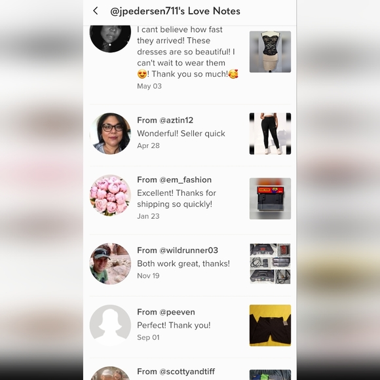Click the From @wildrunner03 username link
The image size is (380, 380).
coord(178,250)
